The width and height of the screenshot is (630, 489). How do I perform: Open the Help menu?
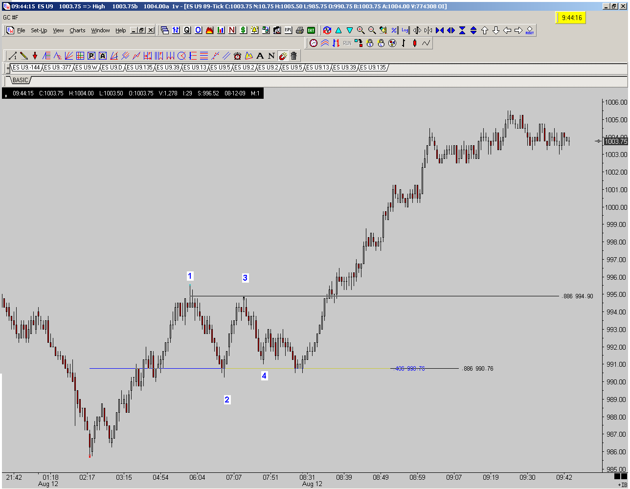(121, 30)
